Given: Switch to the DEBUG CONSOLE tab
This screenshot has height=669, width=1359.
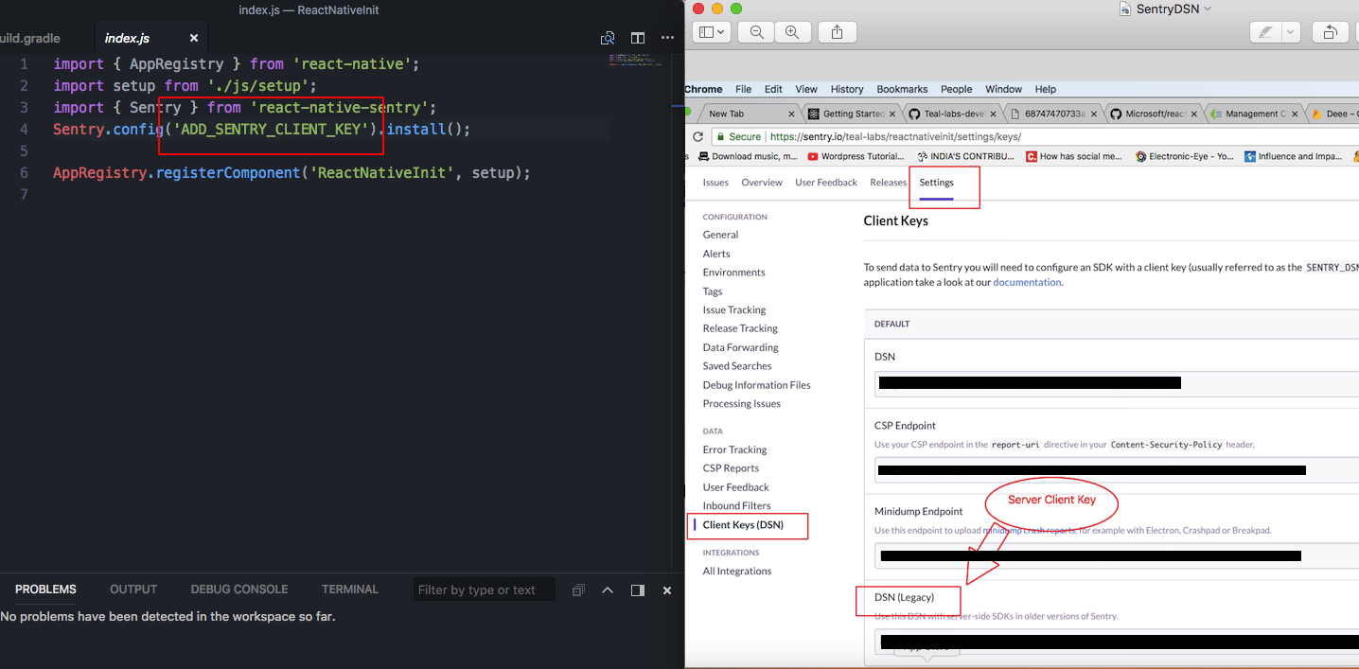Looking at the screenshot, I should coord(239,589).
